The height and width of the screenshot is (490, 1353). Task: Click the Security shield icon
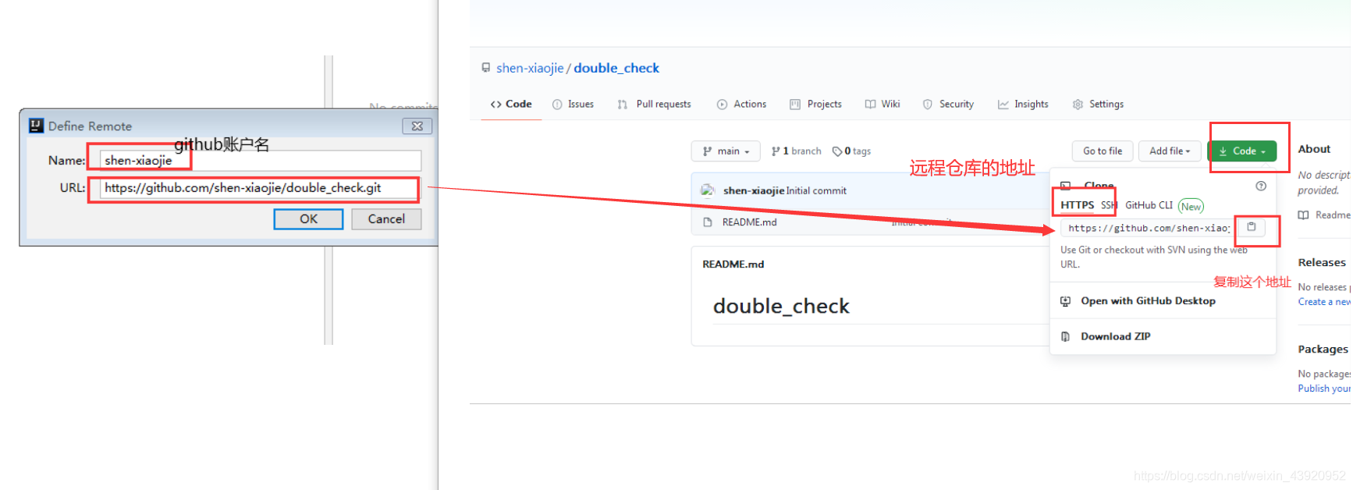[x=928, y=105]
